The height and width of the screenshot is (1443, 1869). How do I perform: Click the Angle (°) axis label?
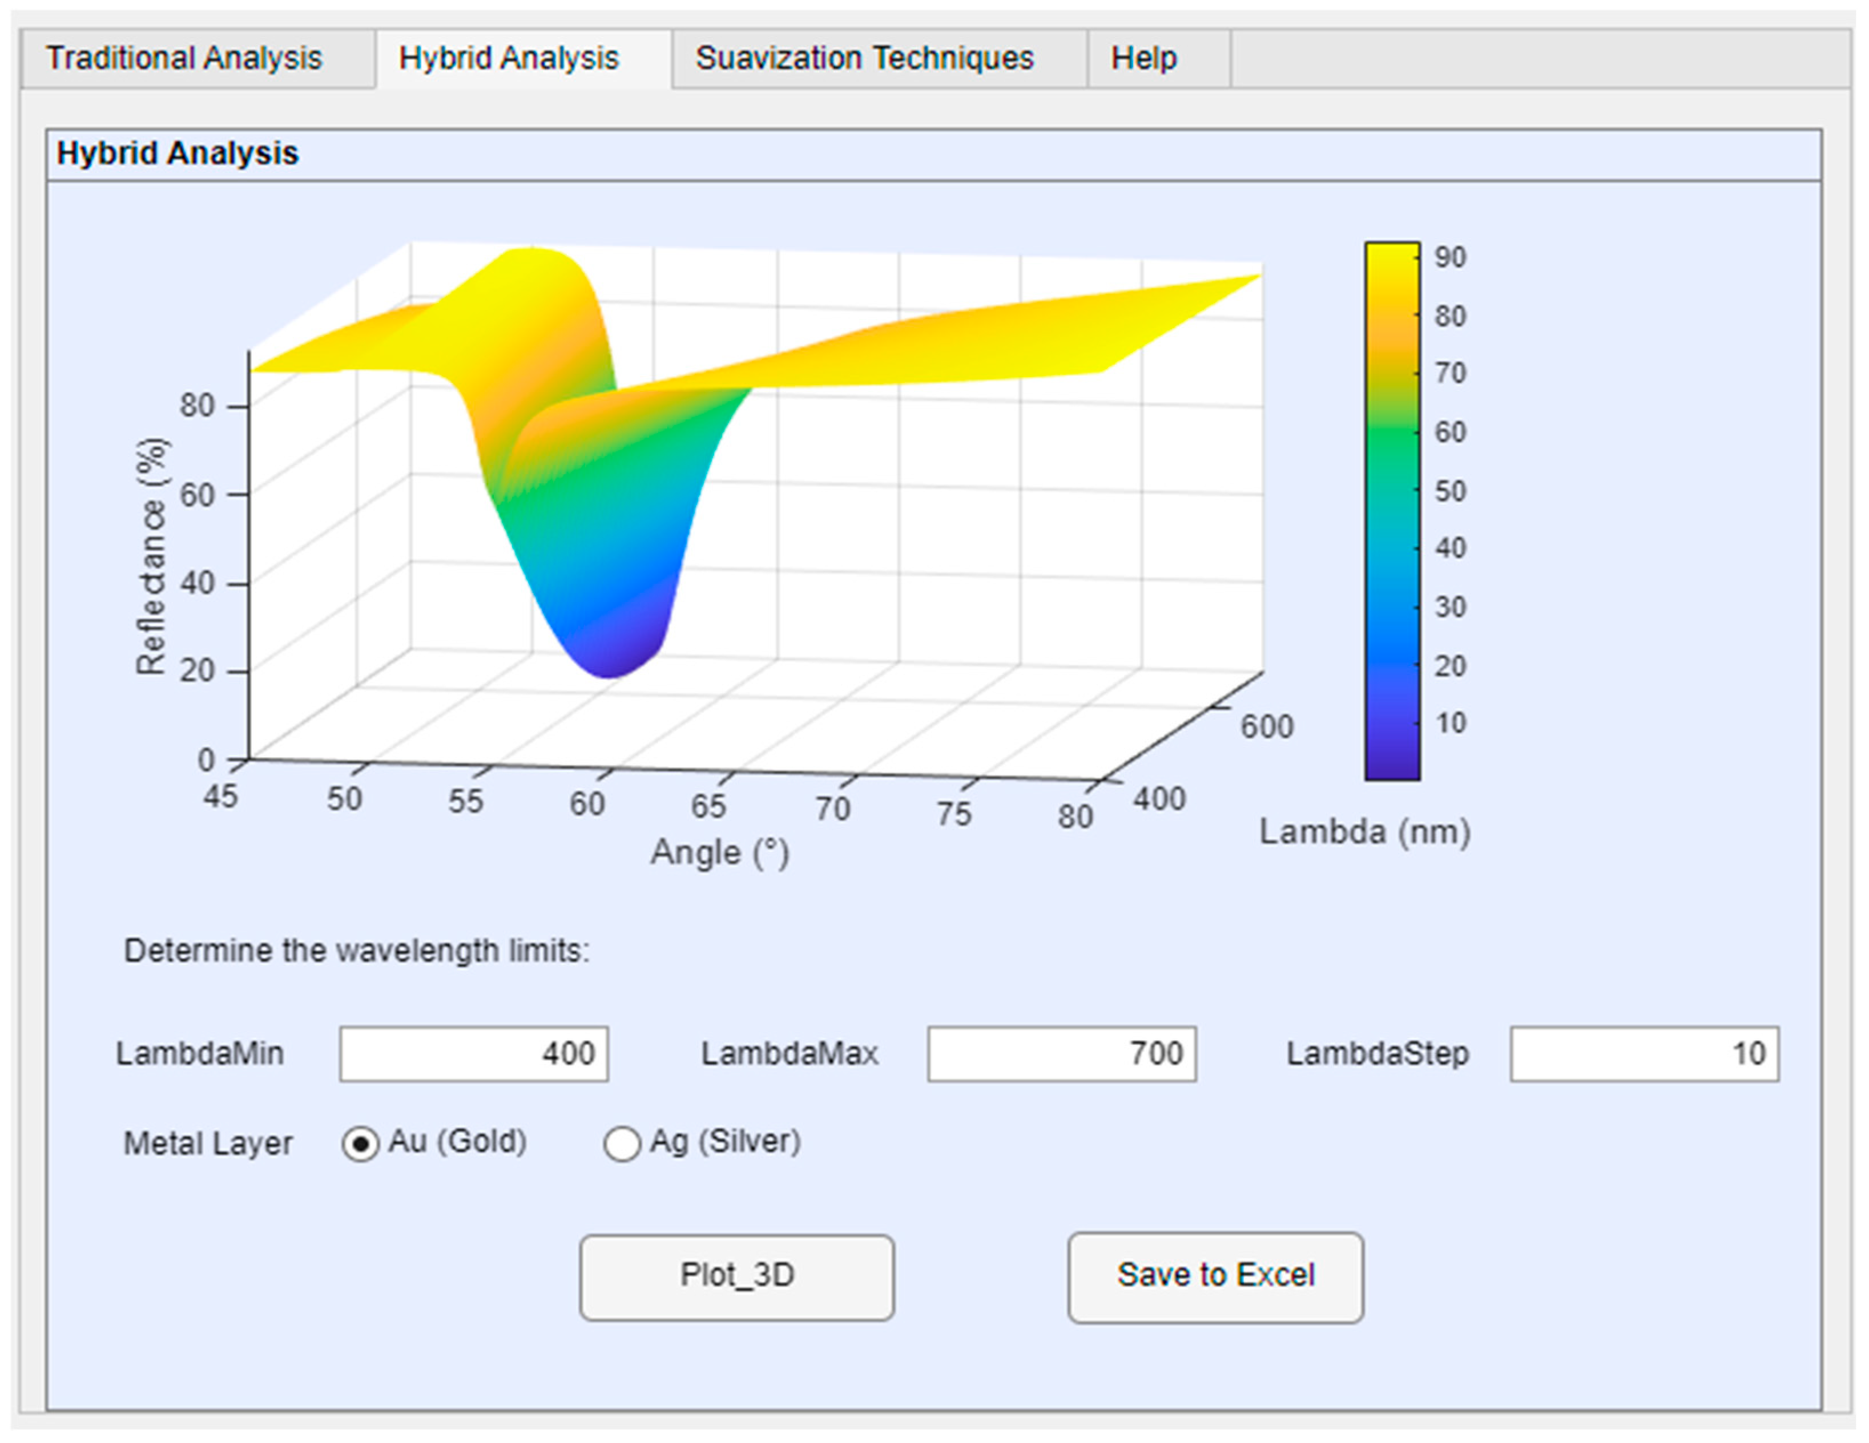(x=720, y=853)
